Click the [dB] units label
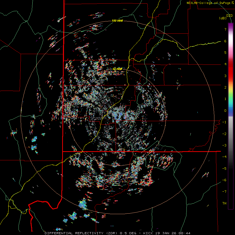The height and width of the screenshot is (235, 235). (223, 18)
